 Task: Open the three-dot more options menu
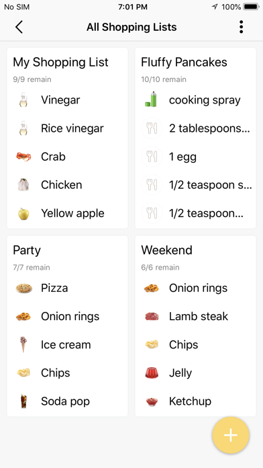pos(242,27)
